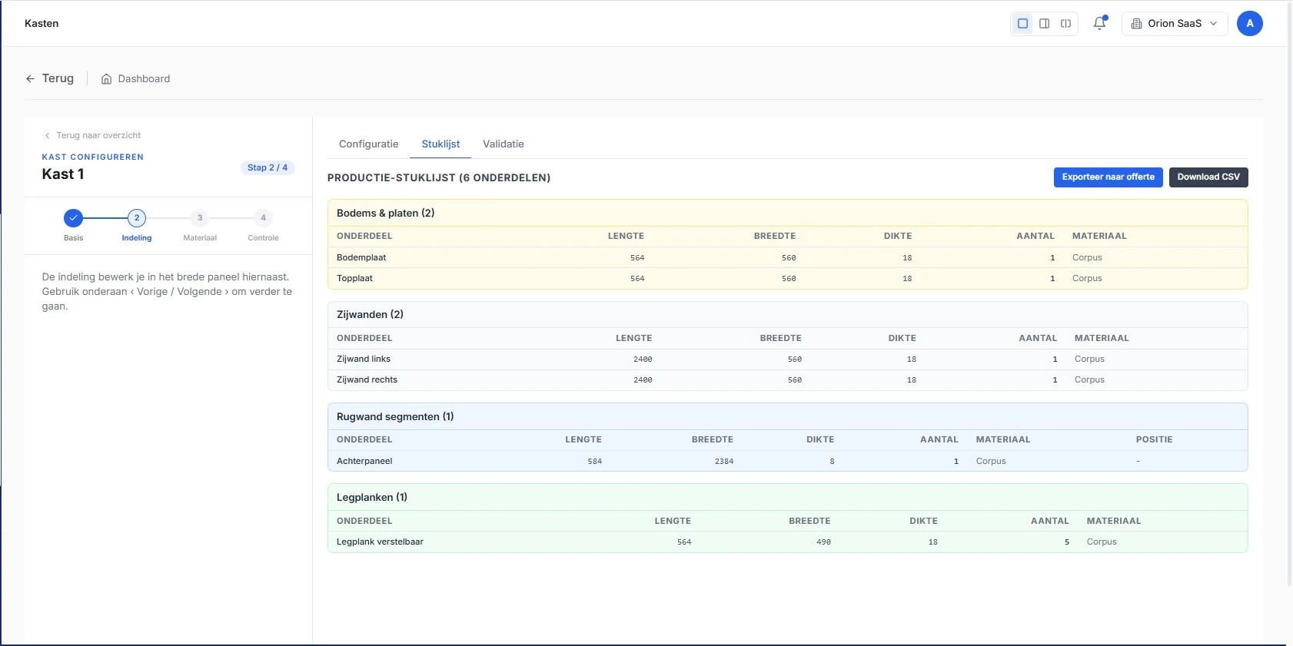This screenshot has height=646, width=1293.
Task: Click the Kast 1 title
Action: (x=63, y=174)
